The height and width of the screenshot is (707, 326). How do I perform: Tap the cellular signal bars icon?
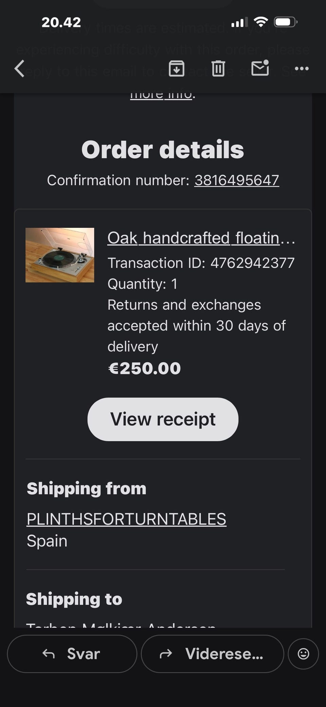[x=239, y=22]
